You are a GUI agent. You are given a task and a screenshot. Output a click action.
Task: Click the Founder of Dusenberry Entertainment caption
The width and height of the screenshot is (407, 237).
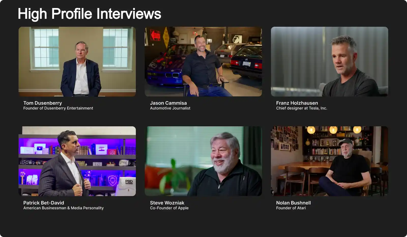(x=58, y=108)
